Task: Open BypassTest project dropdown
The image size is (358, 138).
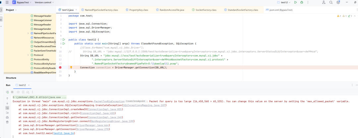Action: click(22, 2)
